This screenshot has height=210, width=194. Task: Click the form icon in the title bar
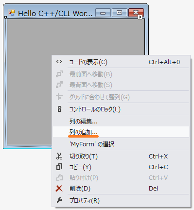12,13
